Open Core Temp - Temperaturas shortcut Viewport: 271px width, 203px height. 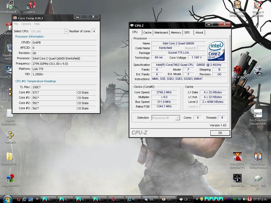tap(258, 160)
